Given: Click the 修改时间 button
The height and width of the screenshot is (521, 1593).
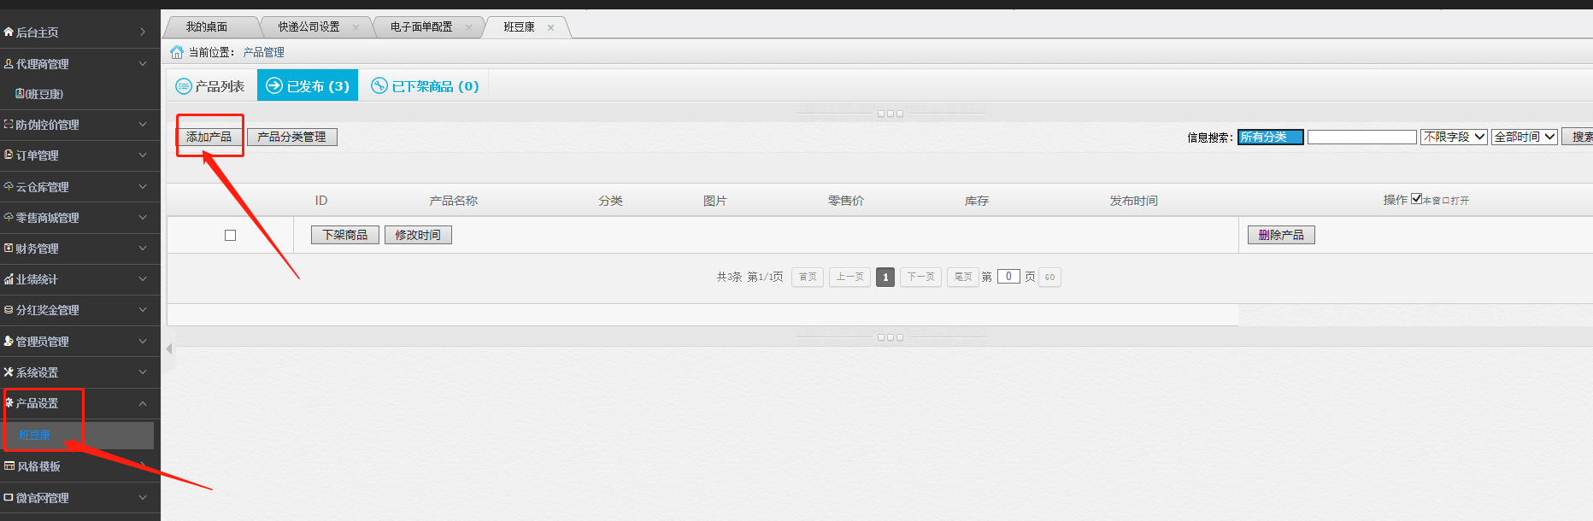Looking at the screenshot, I should click(x=418, y=235).
